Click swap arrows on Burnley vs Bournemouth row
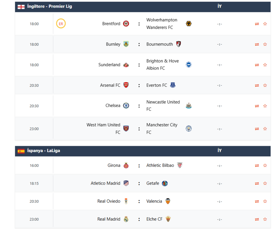 point(257,44)
